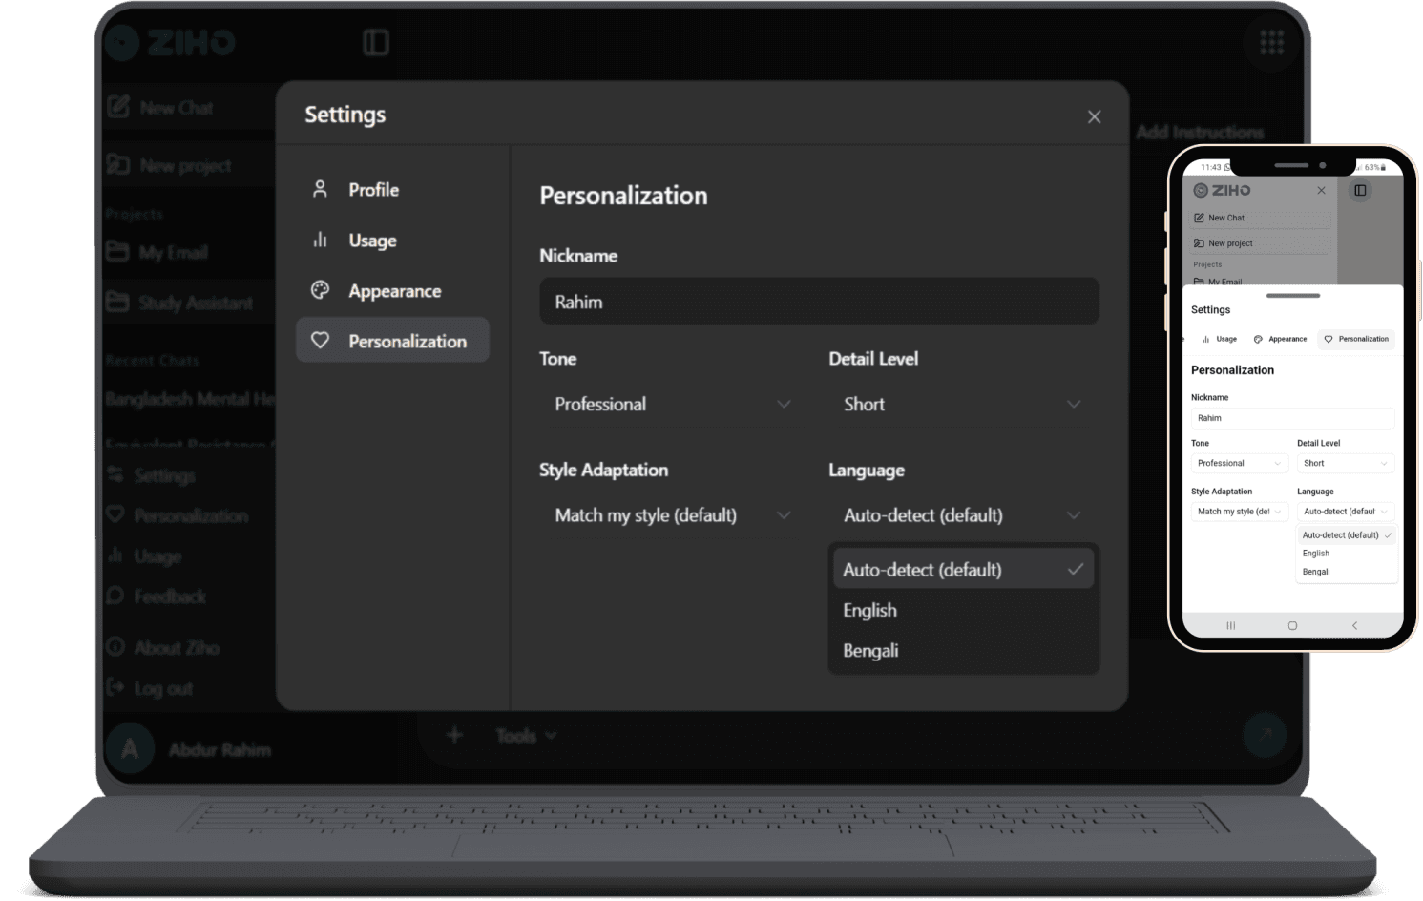The width and height of the screenshot is (1423, 901).
Task: Click the Add Instructions link
Action: (1200, 132)
